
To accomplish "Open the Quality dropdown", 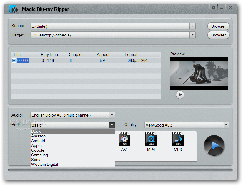I will coord(226,125).
